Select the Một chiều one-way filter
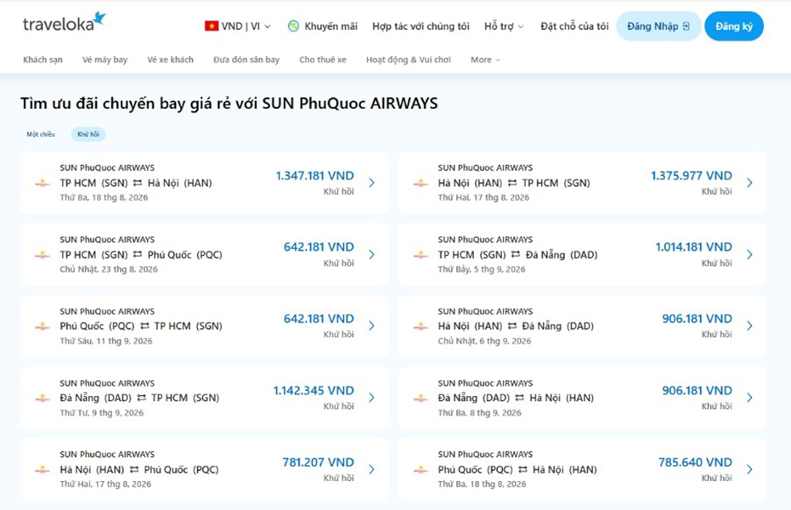This screenshot has width=791, height=510. click(41, 134)
